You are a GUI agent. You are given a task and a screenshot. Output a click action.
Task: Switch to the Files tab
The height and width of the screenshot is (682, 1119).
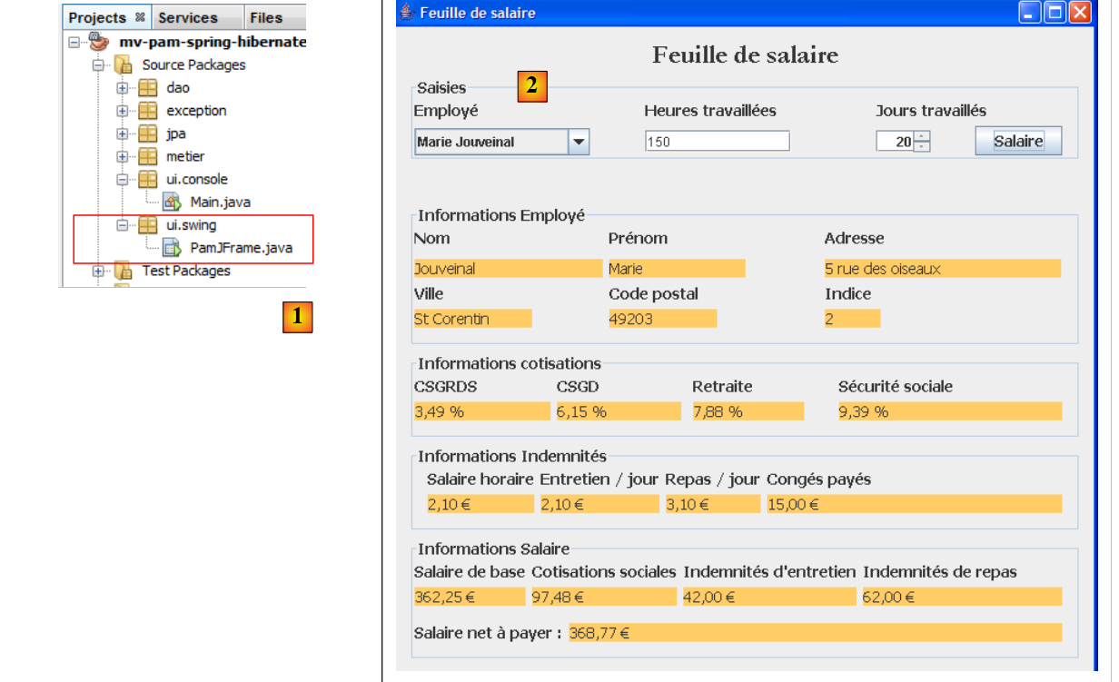pyautogui.click(x=266, y=17)
